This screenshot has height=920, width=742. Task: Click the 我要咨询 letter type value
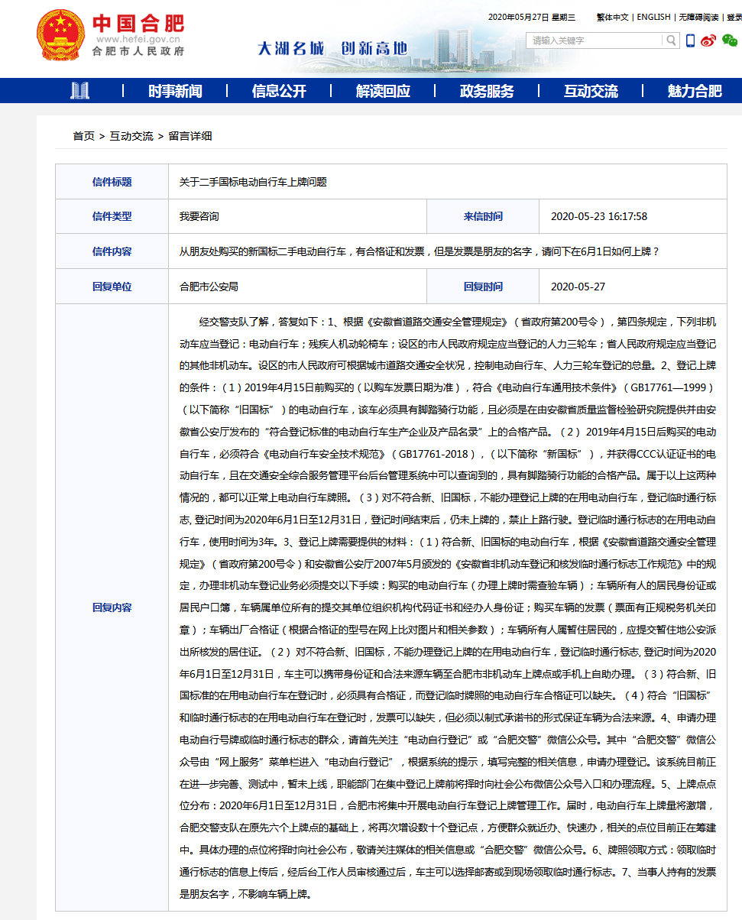(x=199, y=216)
